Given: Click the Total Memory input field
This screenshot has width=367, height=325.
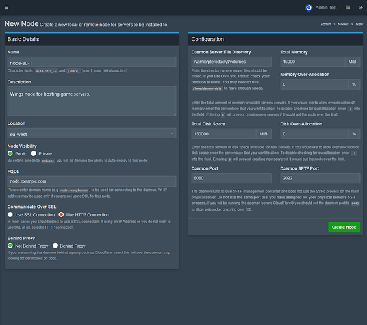Looking at the screenshot, I should point(312,62).
